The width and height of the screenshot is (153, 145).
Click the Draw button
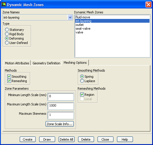[x=47, y=139]
